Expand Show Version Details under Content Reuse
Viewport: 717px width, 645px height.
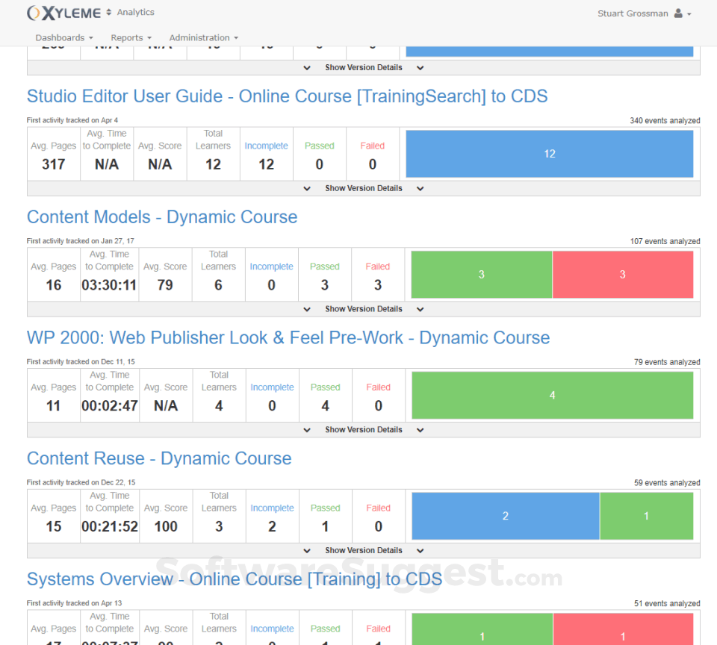tap(364, 550)
